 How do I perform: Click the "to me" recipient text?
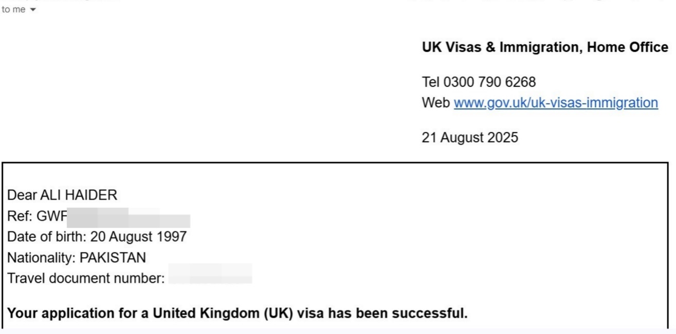[13, 9]
